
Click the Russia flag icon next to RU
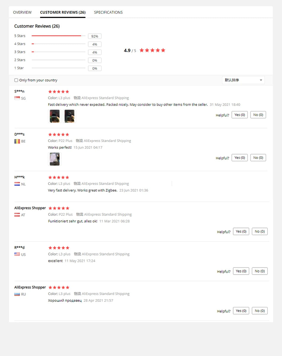pos(17,294)
